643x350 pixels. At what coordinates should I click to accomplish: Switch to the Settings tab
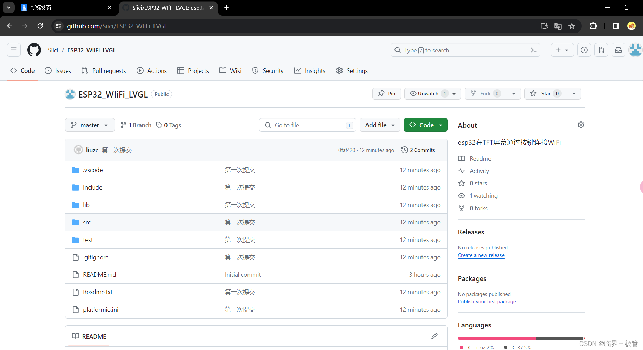(x=352, y=70)
